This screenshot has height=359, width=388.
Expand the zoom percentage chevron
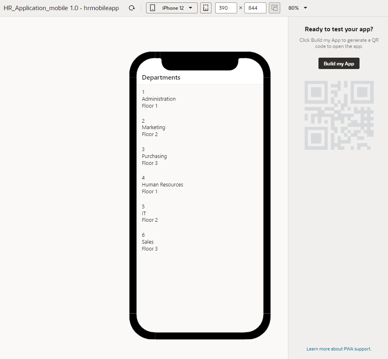[305, 8]
